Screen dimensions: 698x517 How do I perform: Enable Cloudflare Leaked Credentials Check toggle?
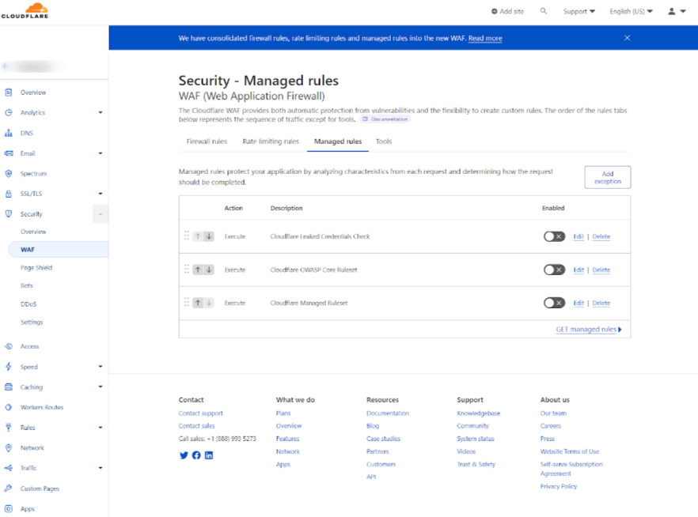coord(554,236)
